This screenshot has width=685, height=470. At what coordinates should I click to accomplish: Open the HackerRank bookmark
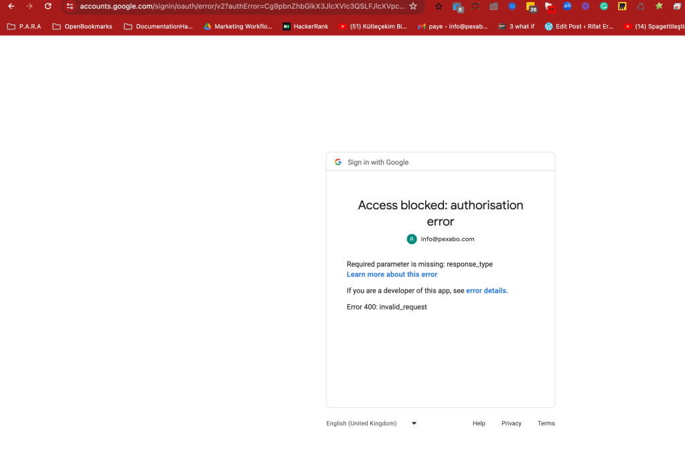(x=305, y=26)
